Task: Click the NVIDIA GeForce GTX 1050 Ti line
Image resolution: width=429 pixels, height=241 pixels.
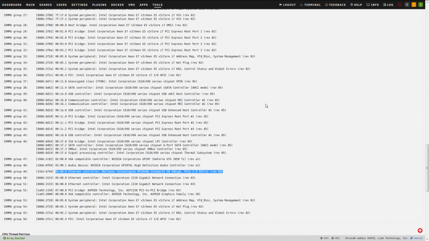Action: pos(118,159)
